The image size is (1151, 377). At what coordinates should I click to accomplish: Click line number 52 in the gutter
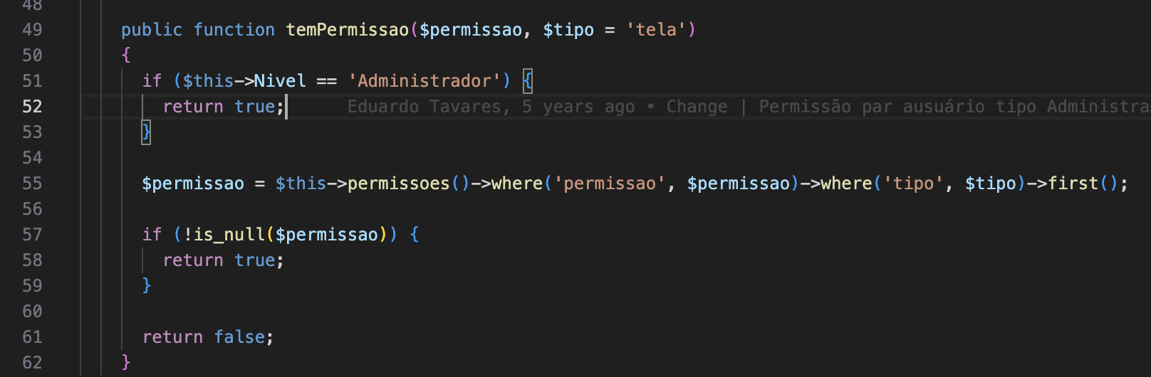32,107
